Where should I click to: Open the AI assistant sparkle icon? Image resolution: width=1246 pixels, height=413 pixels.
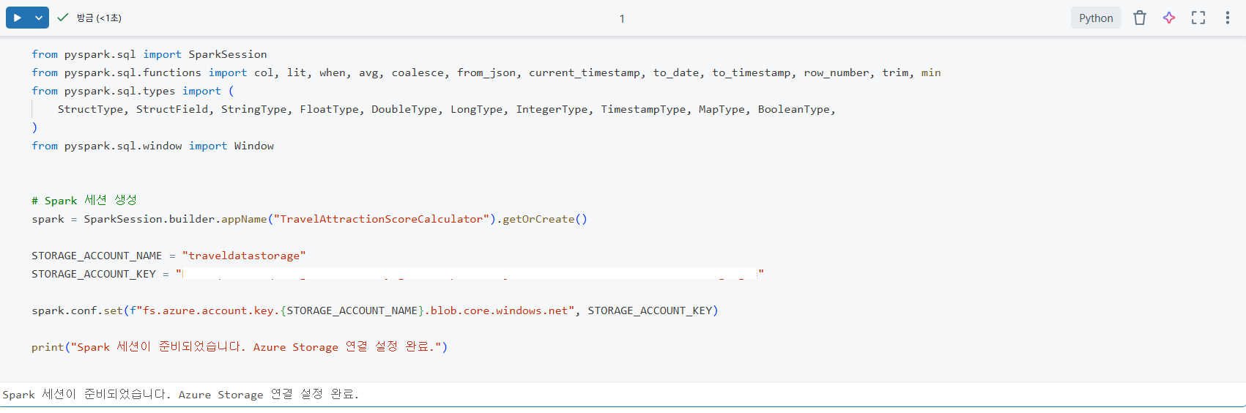click(x=1169, y=18)
